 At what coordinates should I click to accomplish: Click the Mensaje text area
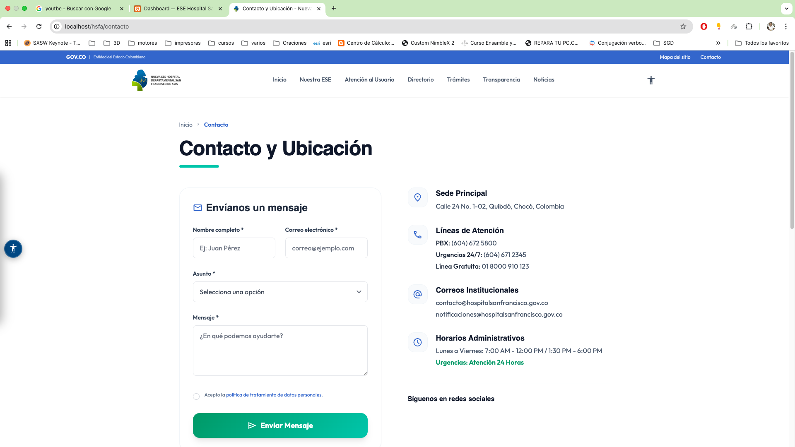pyautogui.click(x=280, y=351)
